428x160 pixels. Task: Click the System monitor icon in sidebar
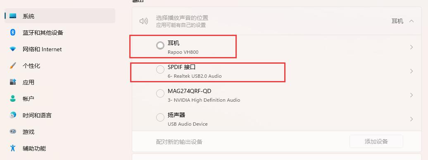pyautogui.click(x=13, y=16)
